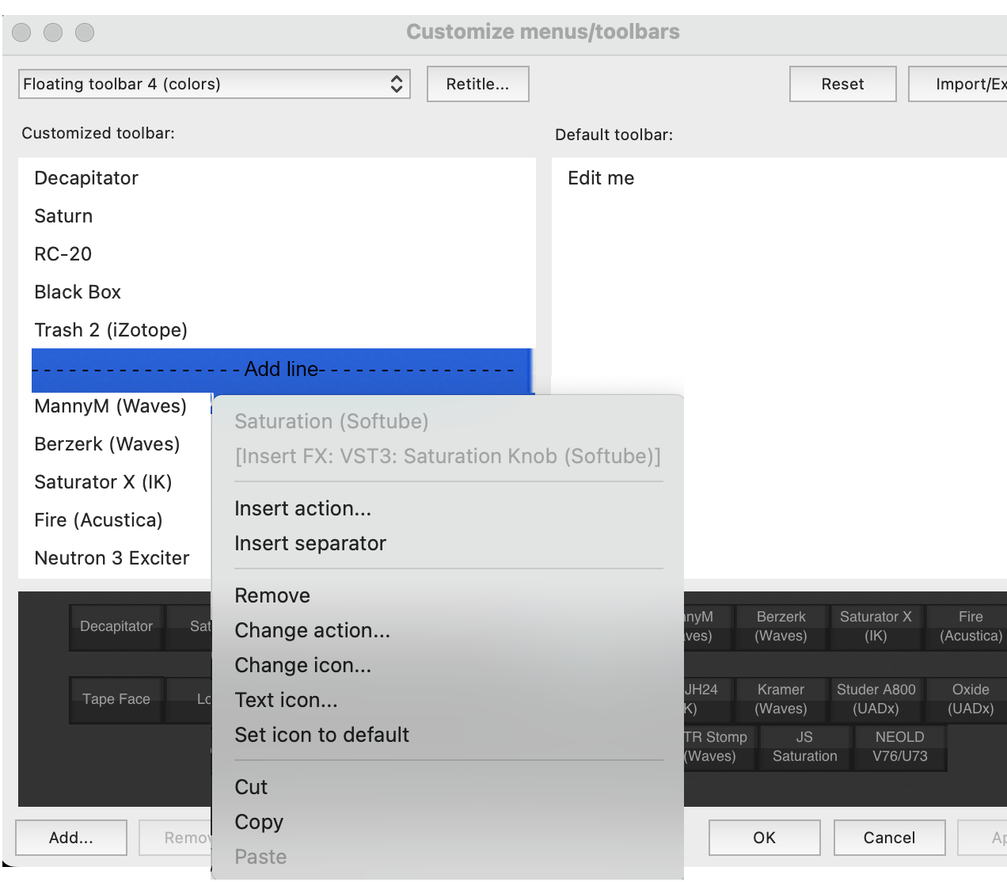The height and width of the screenshot is (882, 1007).
Task: Select the Kramer (Waves) toolbar preview button
Action: [x=781, y=700]
